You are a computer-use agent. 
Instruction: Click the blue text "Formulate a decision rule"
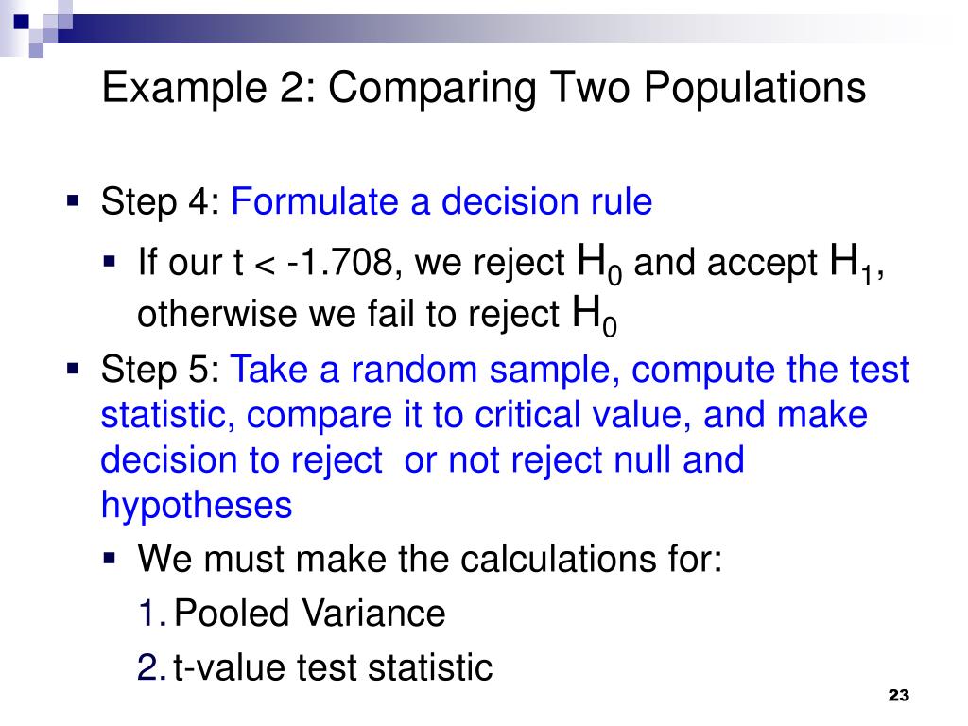pos(441,202)
